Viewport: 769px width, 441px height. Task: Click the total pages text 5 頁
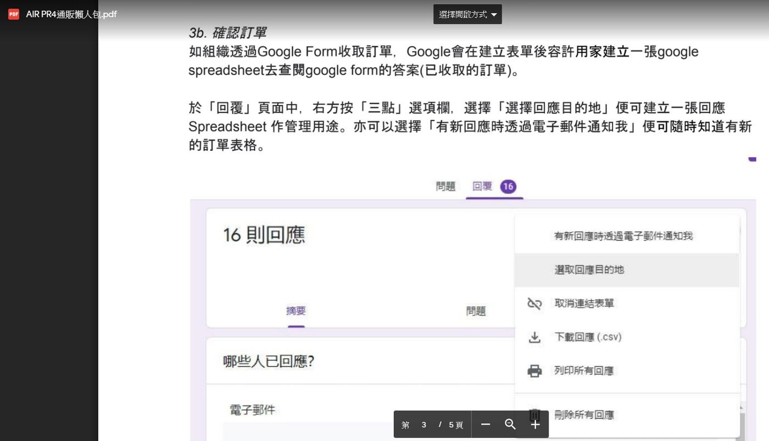[x=456, y=425]
